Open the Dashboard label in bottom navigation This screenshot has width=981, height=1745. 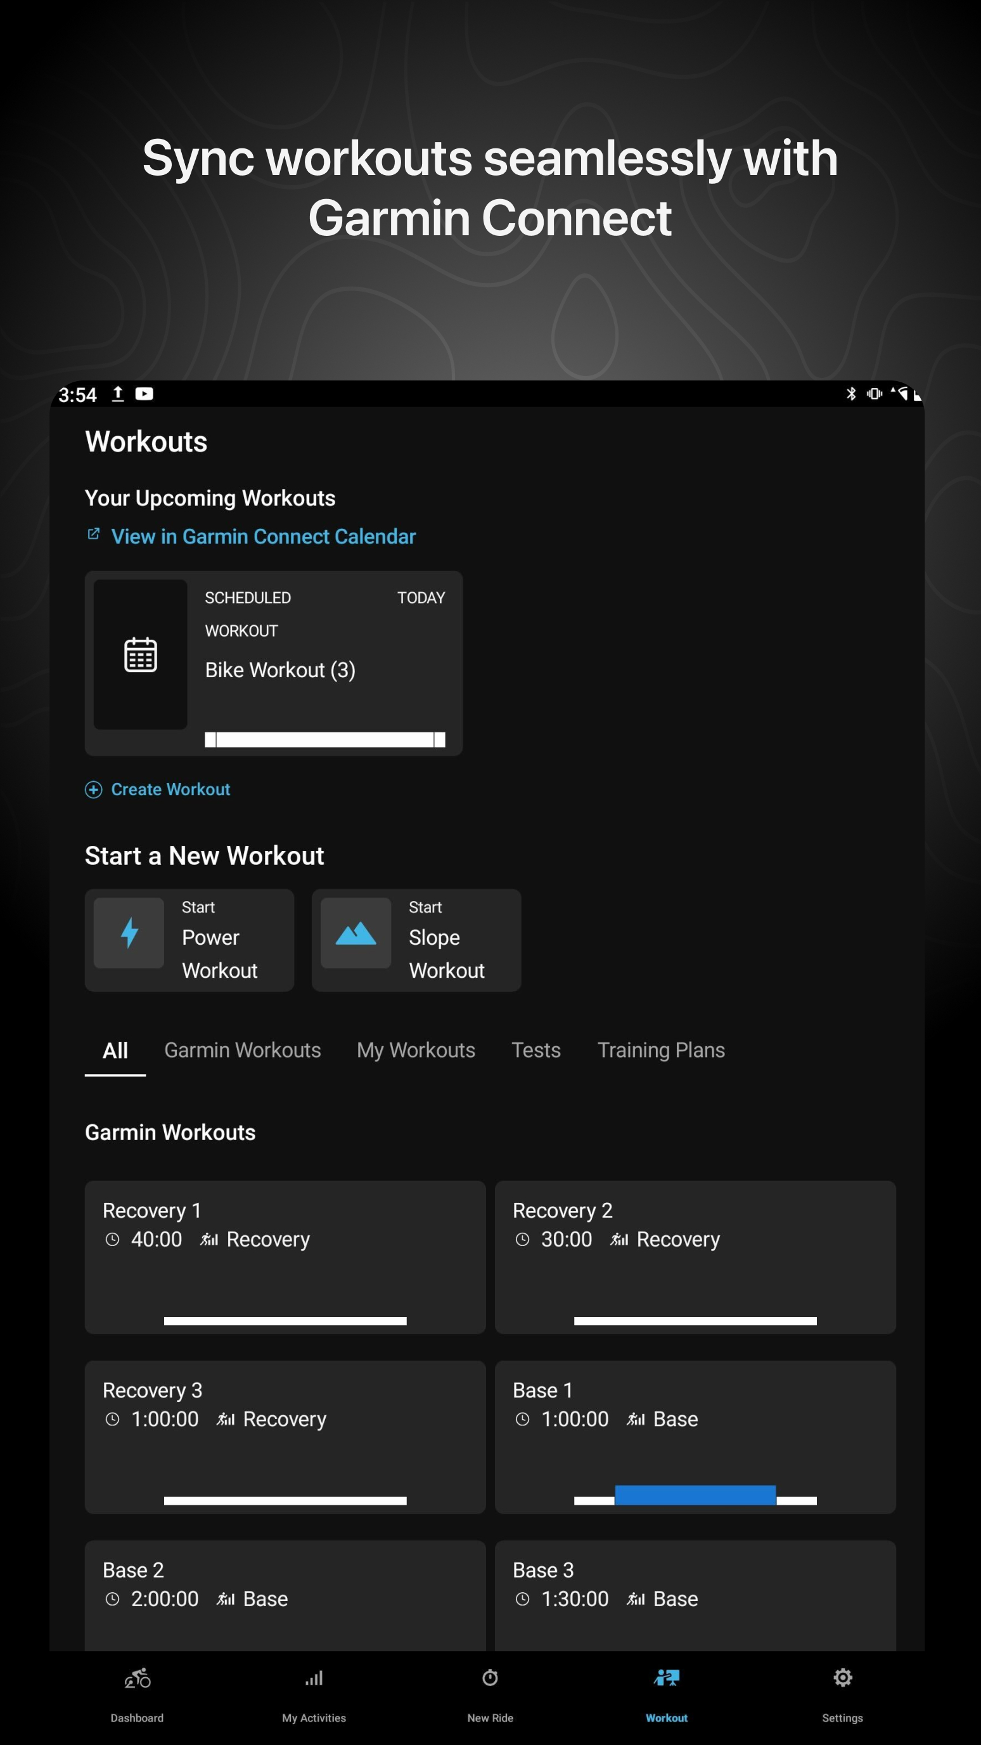[137, 1718]
